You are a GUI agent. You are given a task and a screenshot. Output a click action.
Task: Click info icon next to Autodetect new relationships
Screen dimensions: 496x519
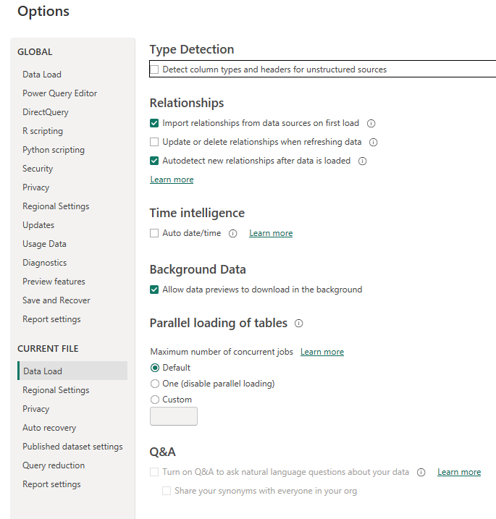tap(363, 161)
